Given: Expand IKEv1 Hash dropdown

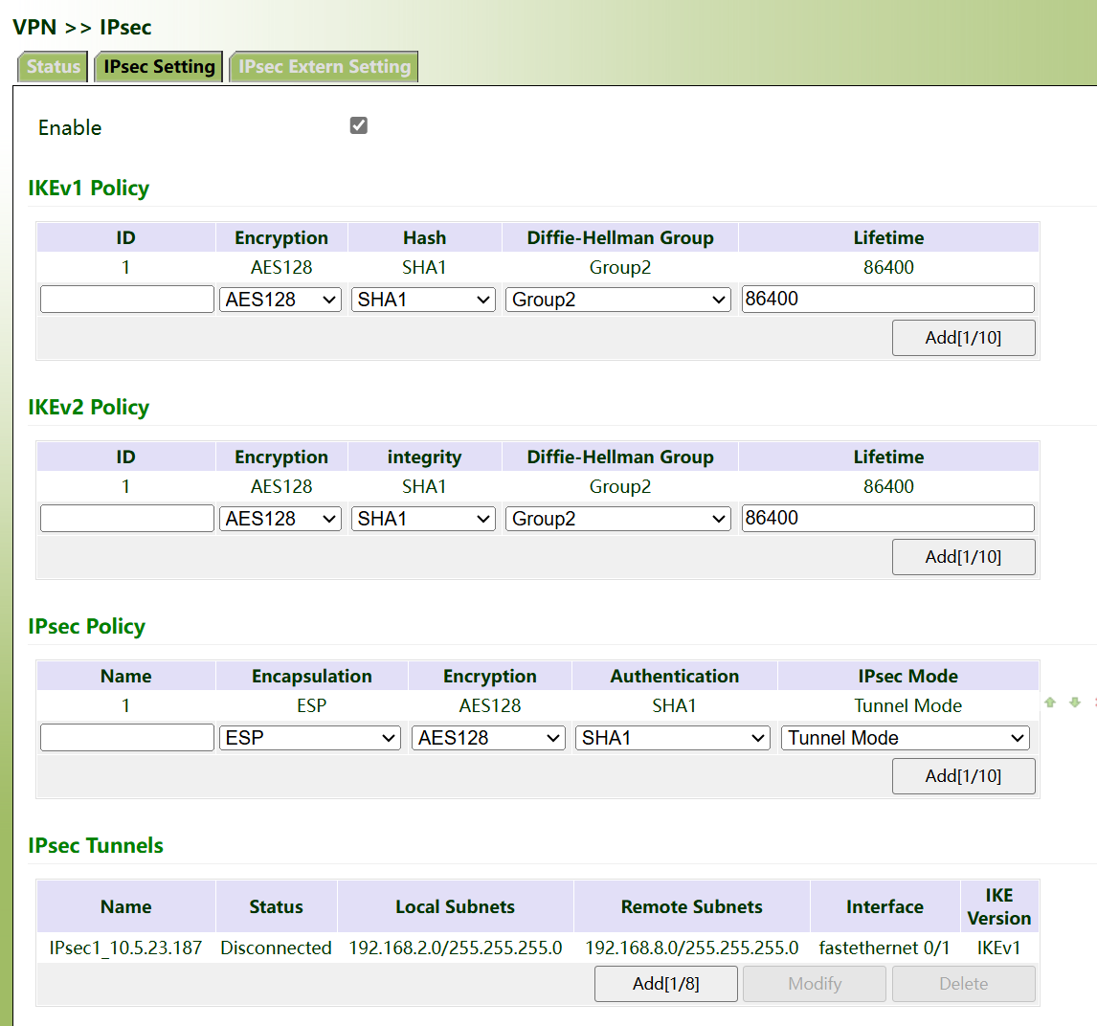Looking at the screenshot, I should 423,300.
